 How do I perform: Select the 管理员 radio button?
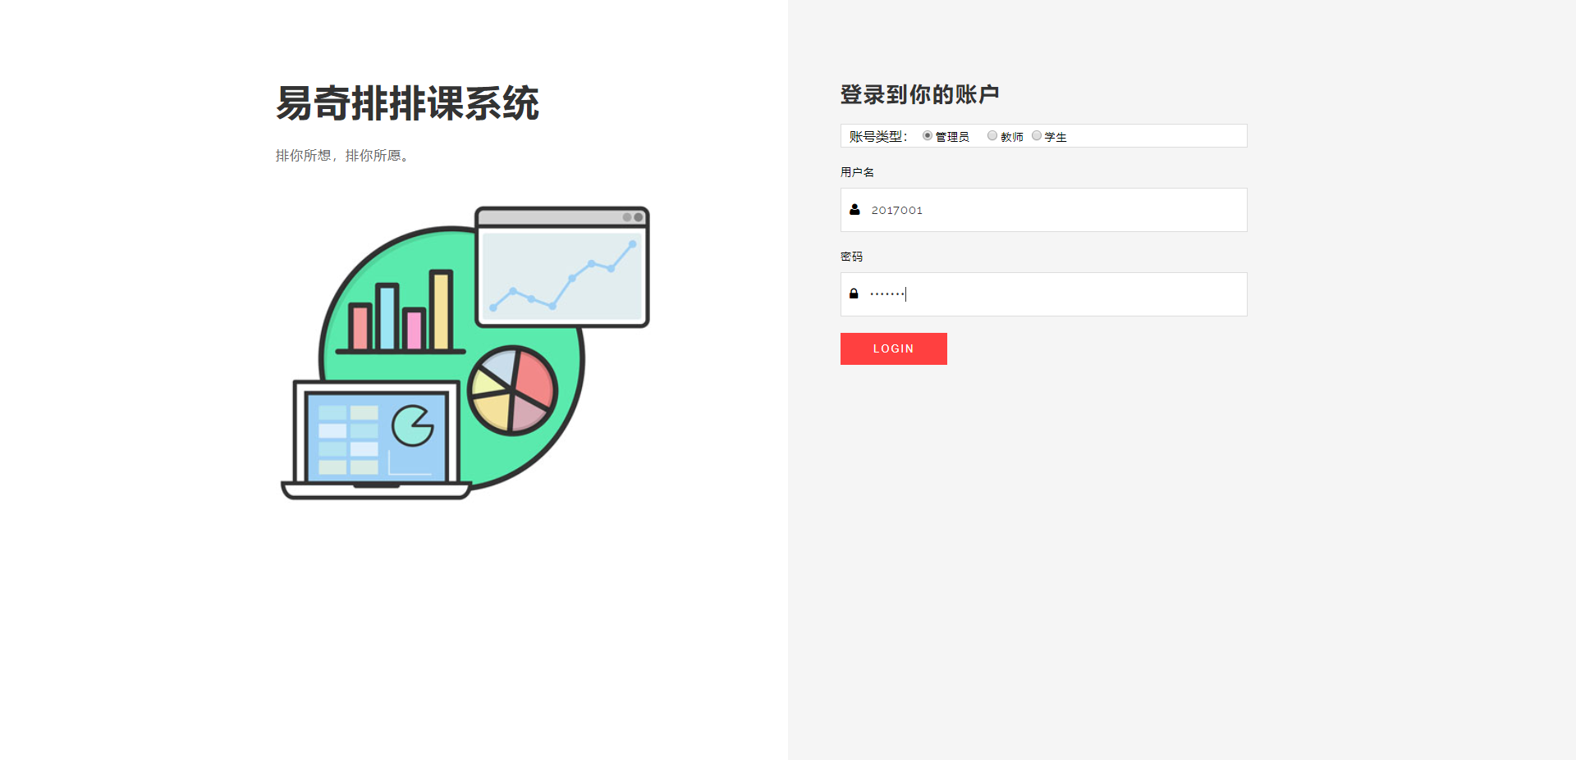[x=928, y=136]
